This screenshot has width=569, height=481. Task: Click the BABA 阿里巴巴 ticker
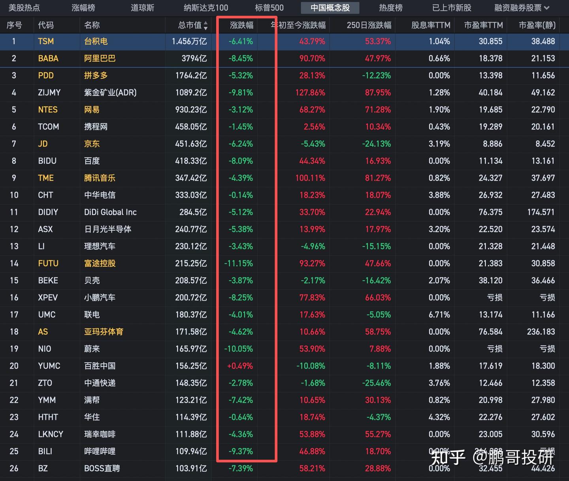click(48, 58)
